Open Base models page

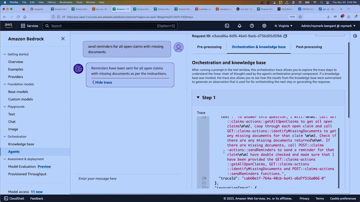(18, 92)
